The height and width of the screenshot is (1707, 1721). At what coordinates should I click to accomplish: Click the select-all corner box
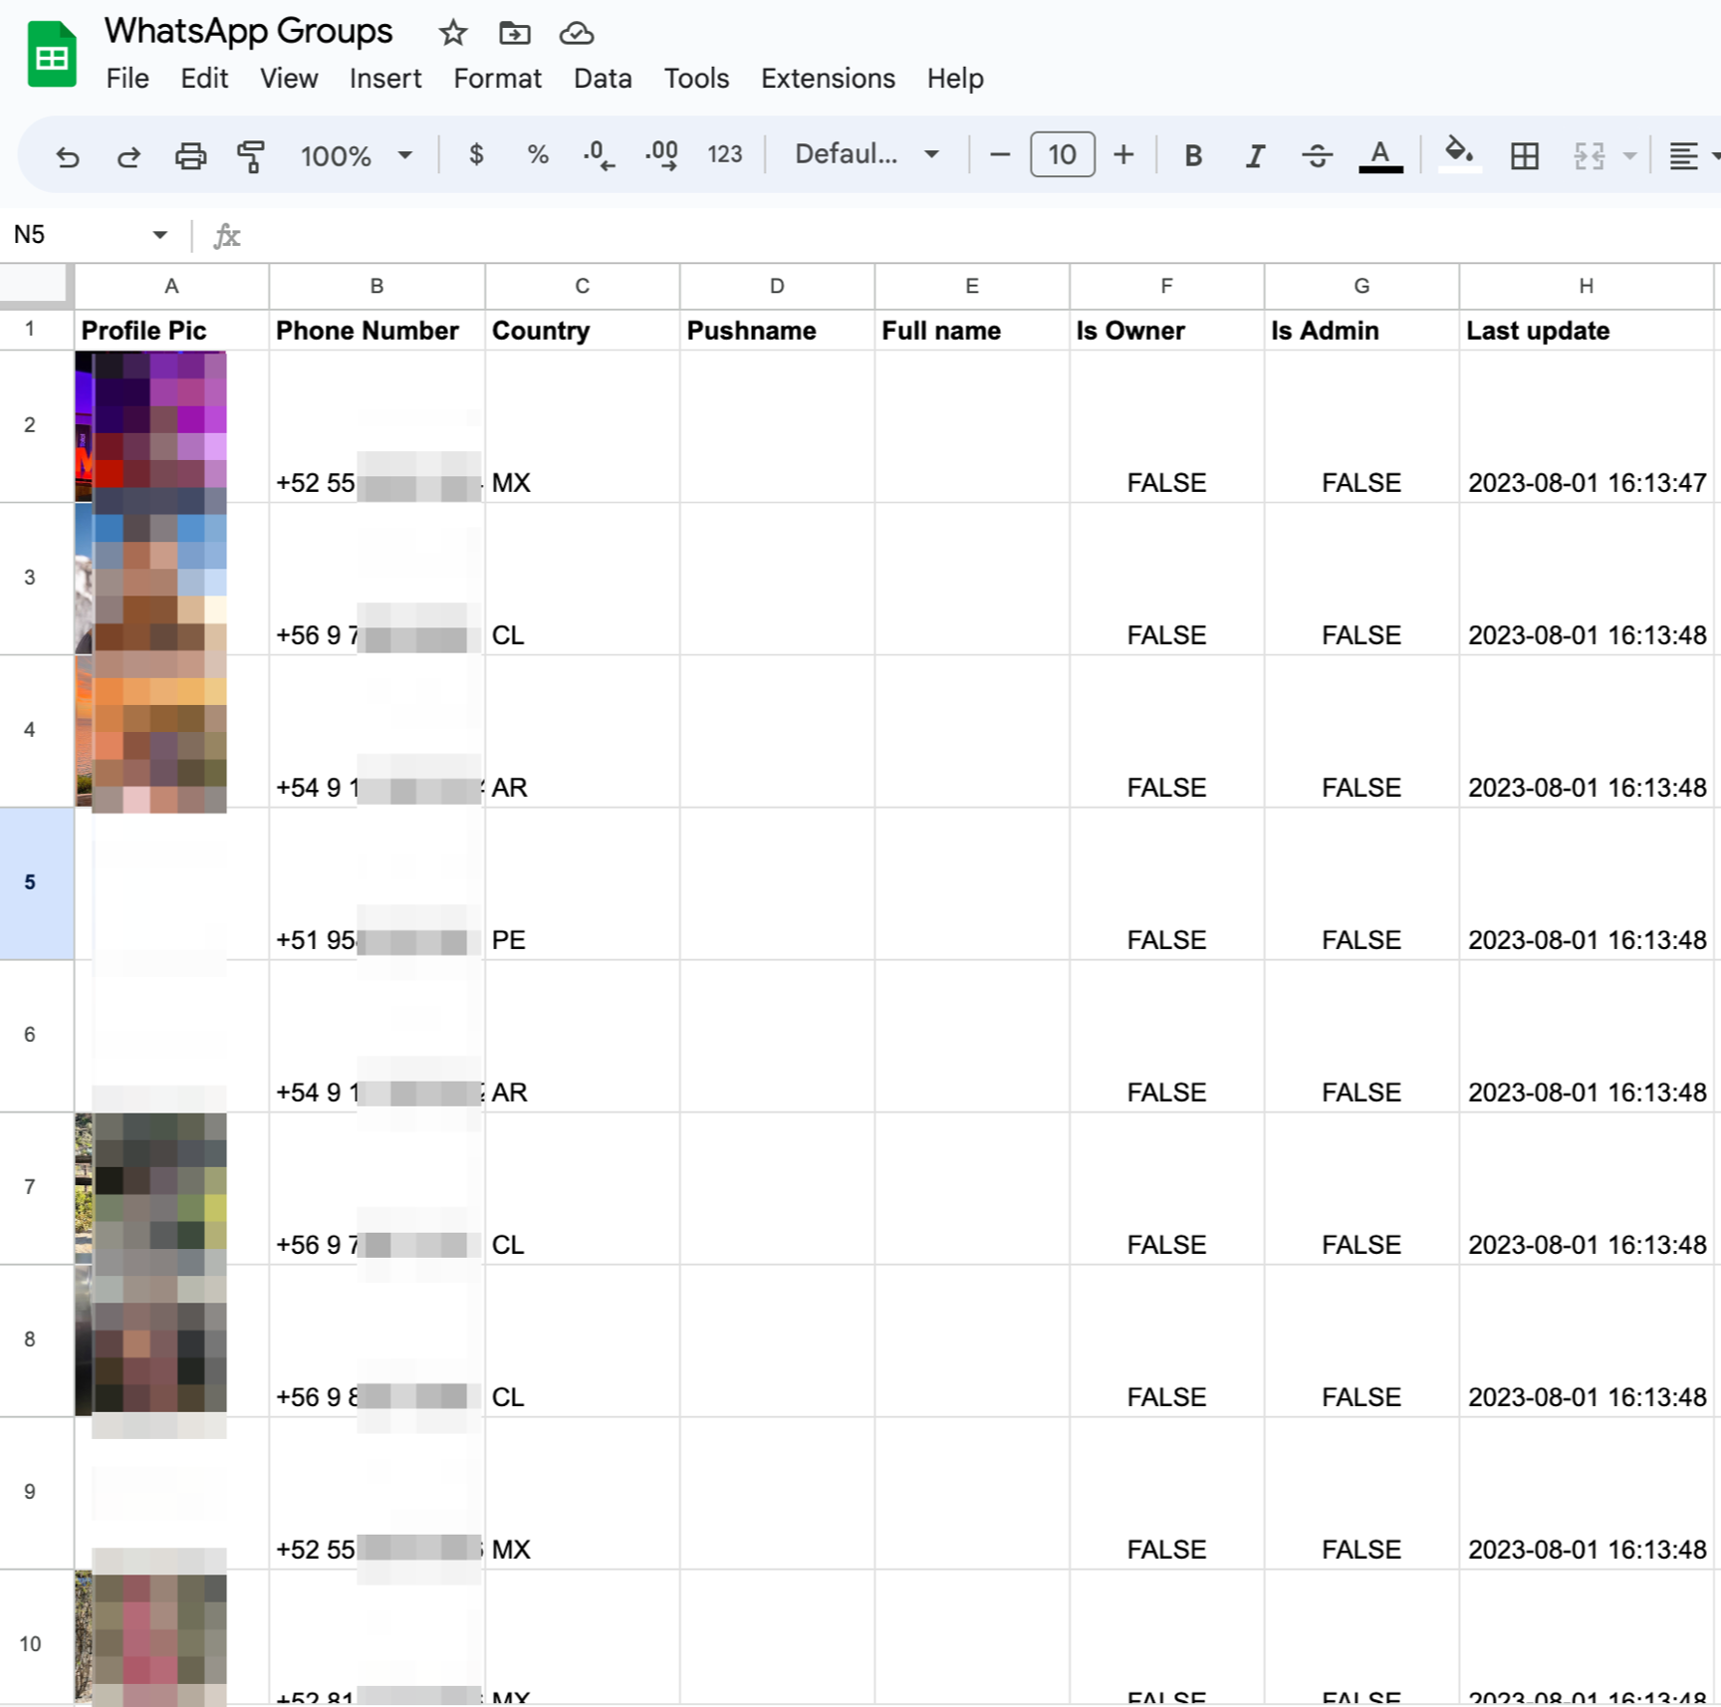point(36,285)
